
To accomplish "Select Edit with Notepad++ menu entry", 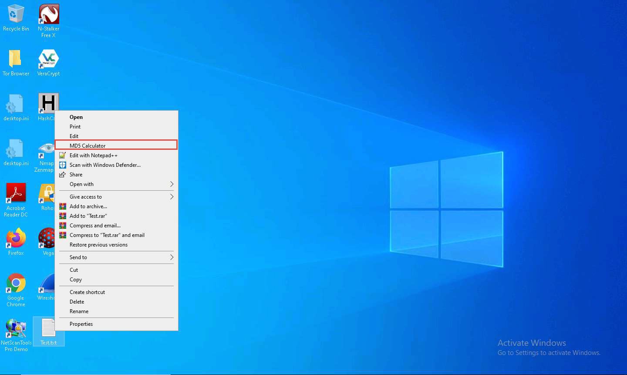I will (x=93, y=155).
